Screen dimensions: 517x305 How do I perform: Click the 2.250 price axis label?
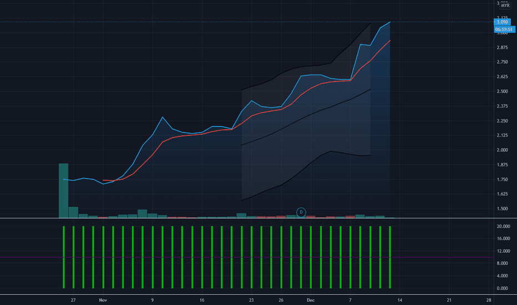point(502,121)
